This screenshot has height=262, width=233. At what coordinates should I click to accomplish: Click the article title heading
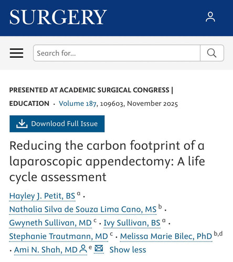(x=107, y=161)
